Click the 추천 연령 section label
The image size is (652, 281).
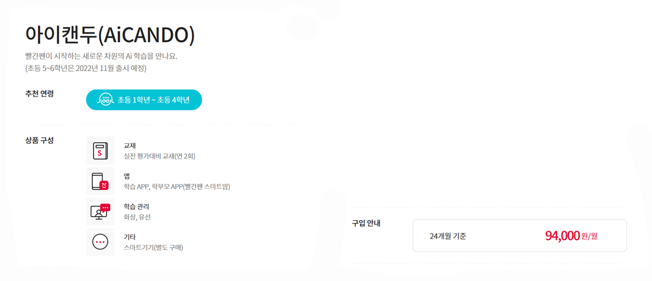[x=40, y=93]
